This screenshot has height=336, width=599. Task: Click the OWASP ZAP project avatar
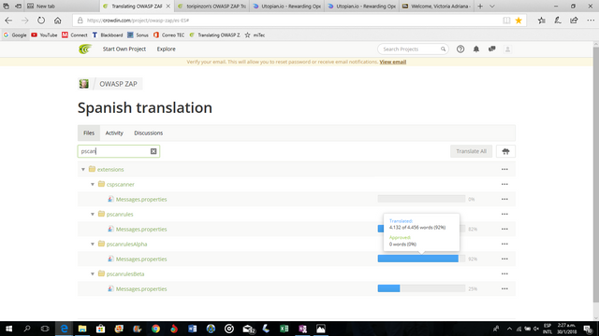pyautogui.click(x=83, y=84)
